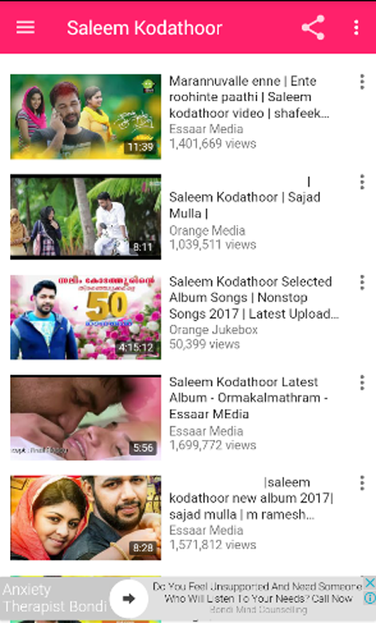Tap the ad arrow button
The height and width of the screenshot is (623, 376).
click(129, 599)
